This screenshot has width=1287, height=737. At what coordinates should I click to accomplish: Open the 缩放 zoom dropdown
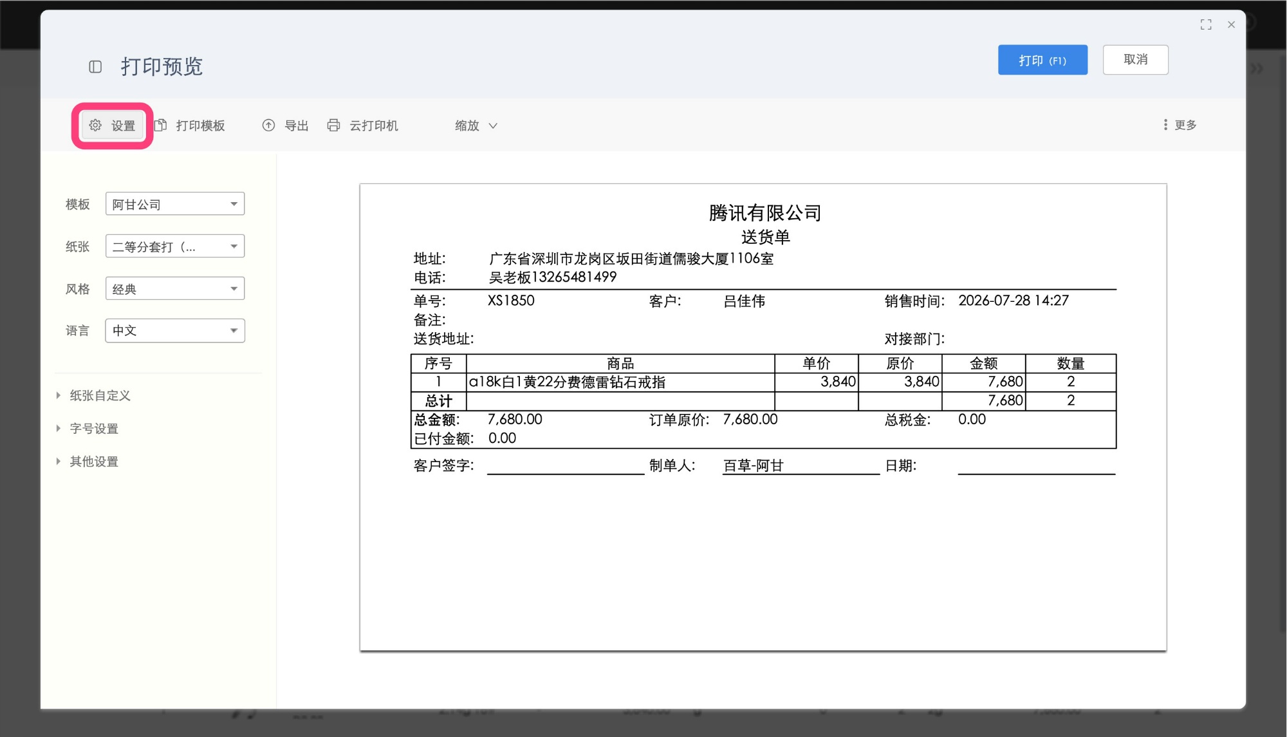click(476, 126)
